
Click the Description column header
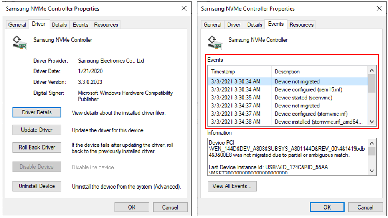[x=320, y=72]
